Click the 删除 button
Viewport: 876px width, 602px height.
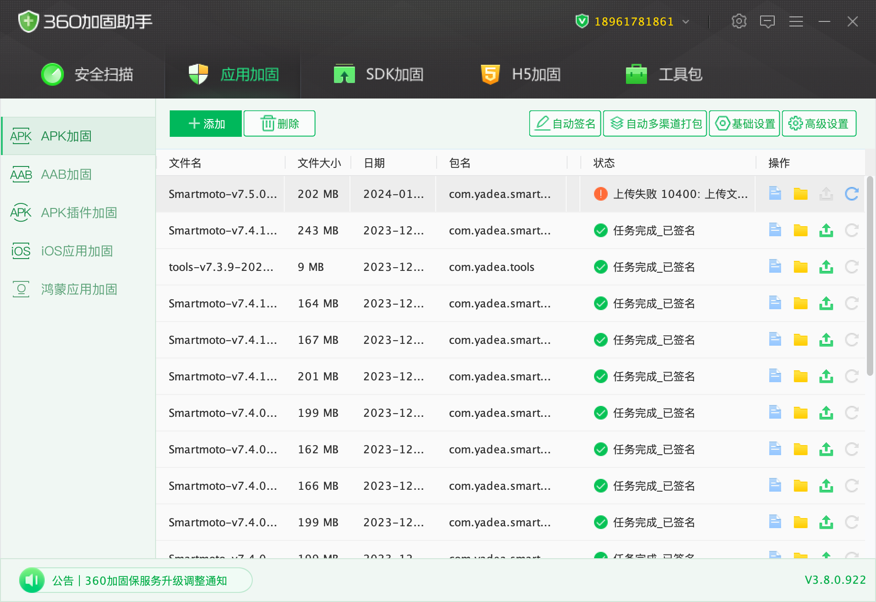279,124
